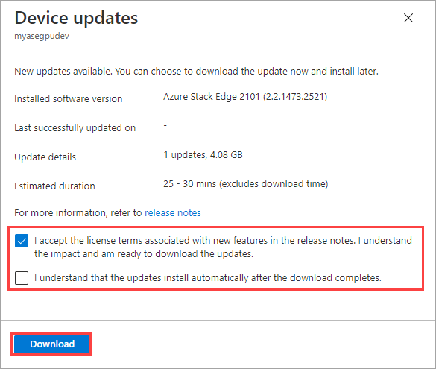Click the dash value for last updated

tap(165, 126)
